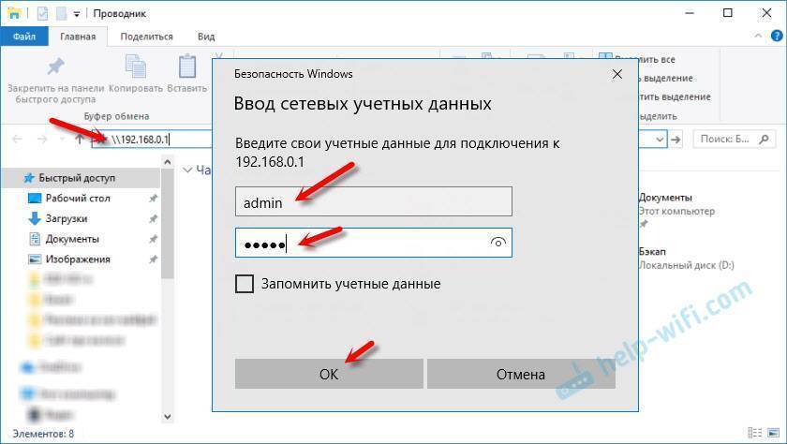Focus the password input field
The width and height of the screenshot is (787, 444).
point(374,243)
